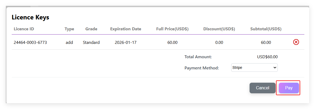
Task: Click the Discount(USD$) column header
Action: [x=219, y=29]
